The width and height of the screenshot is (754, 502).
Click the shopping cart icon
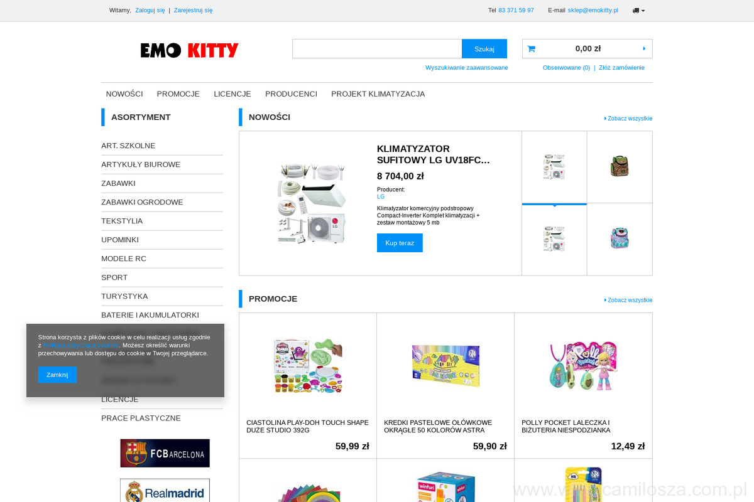tap(531, 49)
